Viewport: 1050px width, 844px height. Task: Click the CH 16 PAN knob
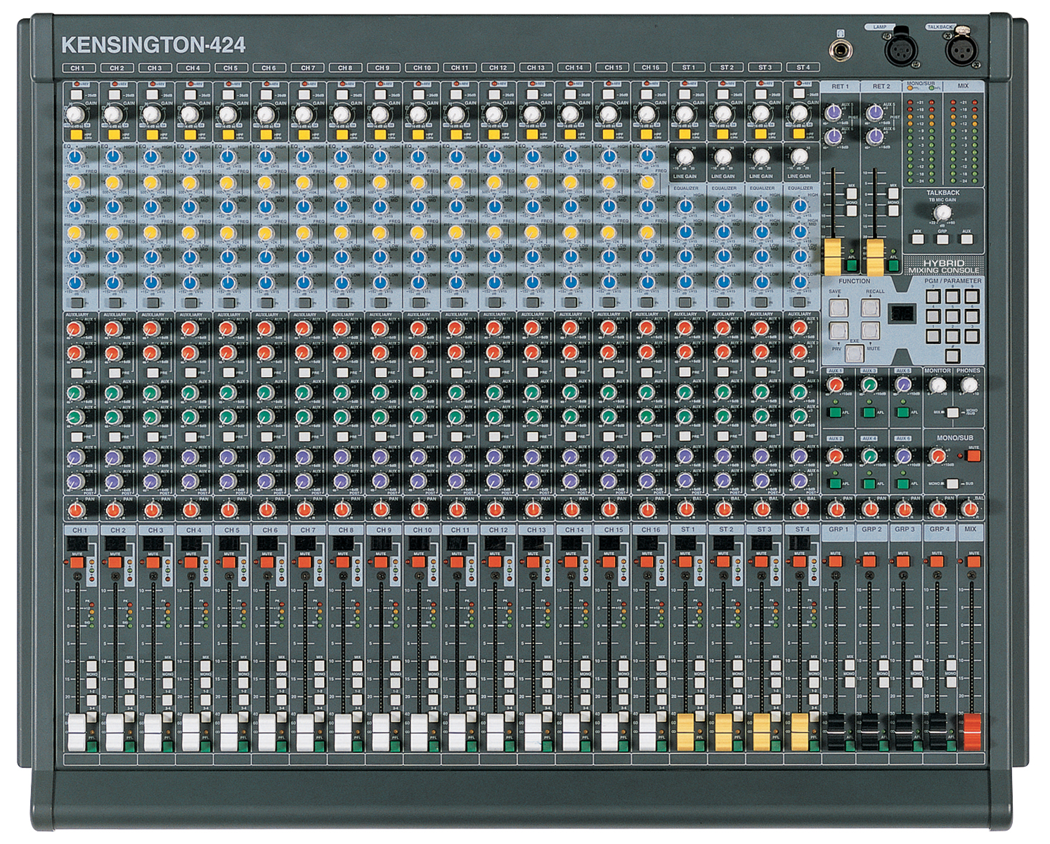coord(647,509)
